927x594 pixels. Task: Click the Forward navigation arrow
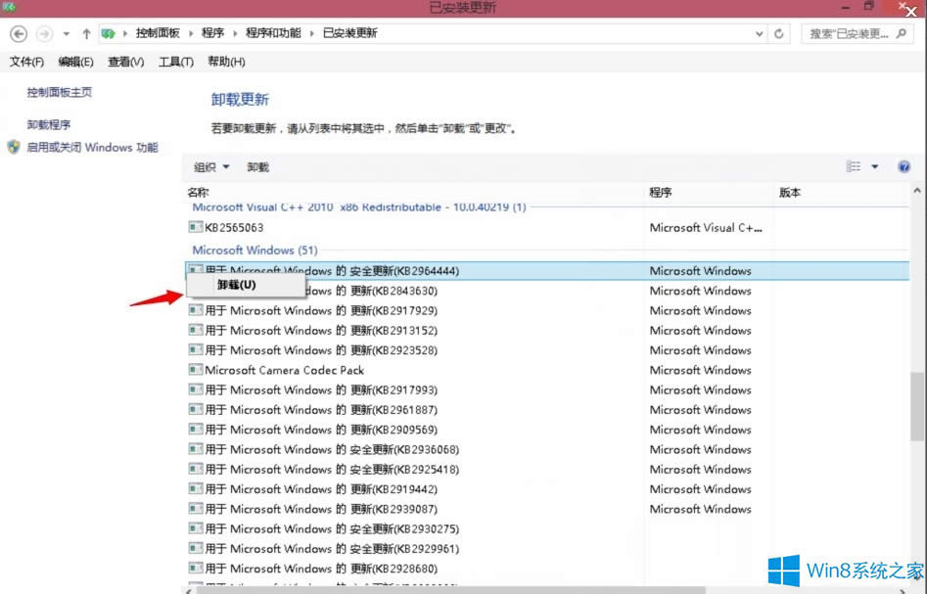(44, 33)
